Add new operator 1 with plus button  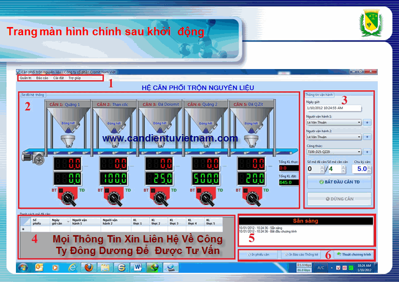pyautogui.click(x=367, y=123)
